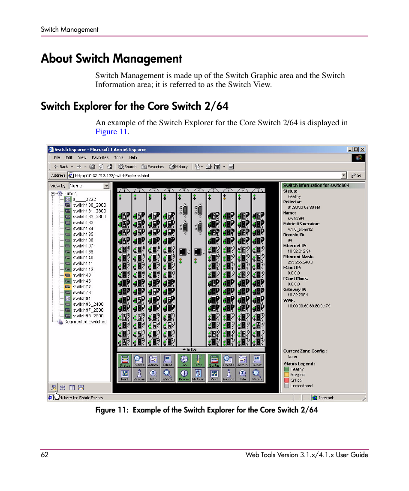Select switch141 in the fabric tree
Viewport: 409px width, 491px height.
pos(83,264)
